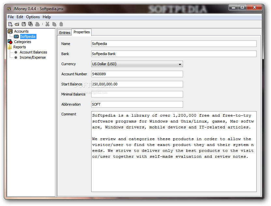Open the Options menu

(x=33, y=17)
